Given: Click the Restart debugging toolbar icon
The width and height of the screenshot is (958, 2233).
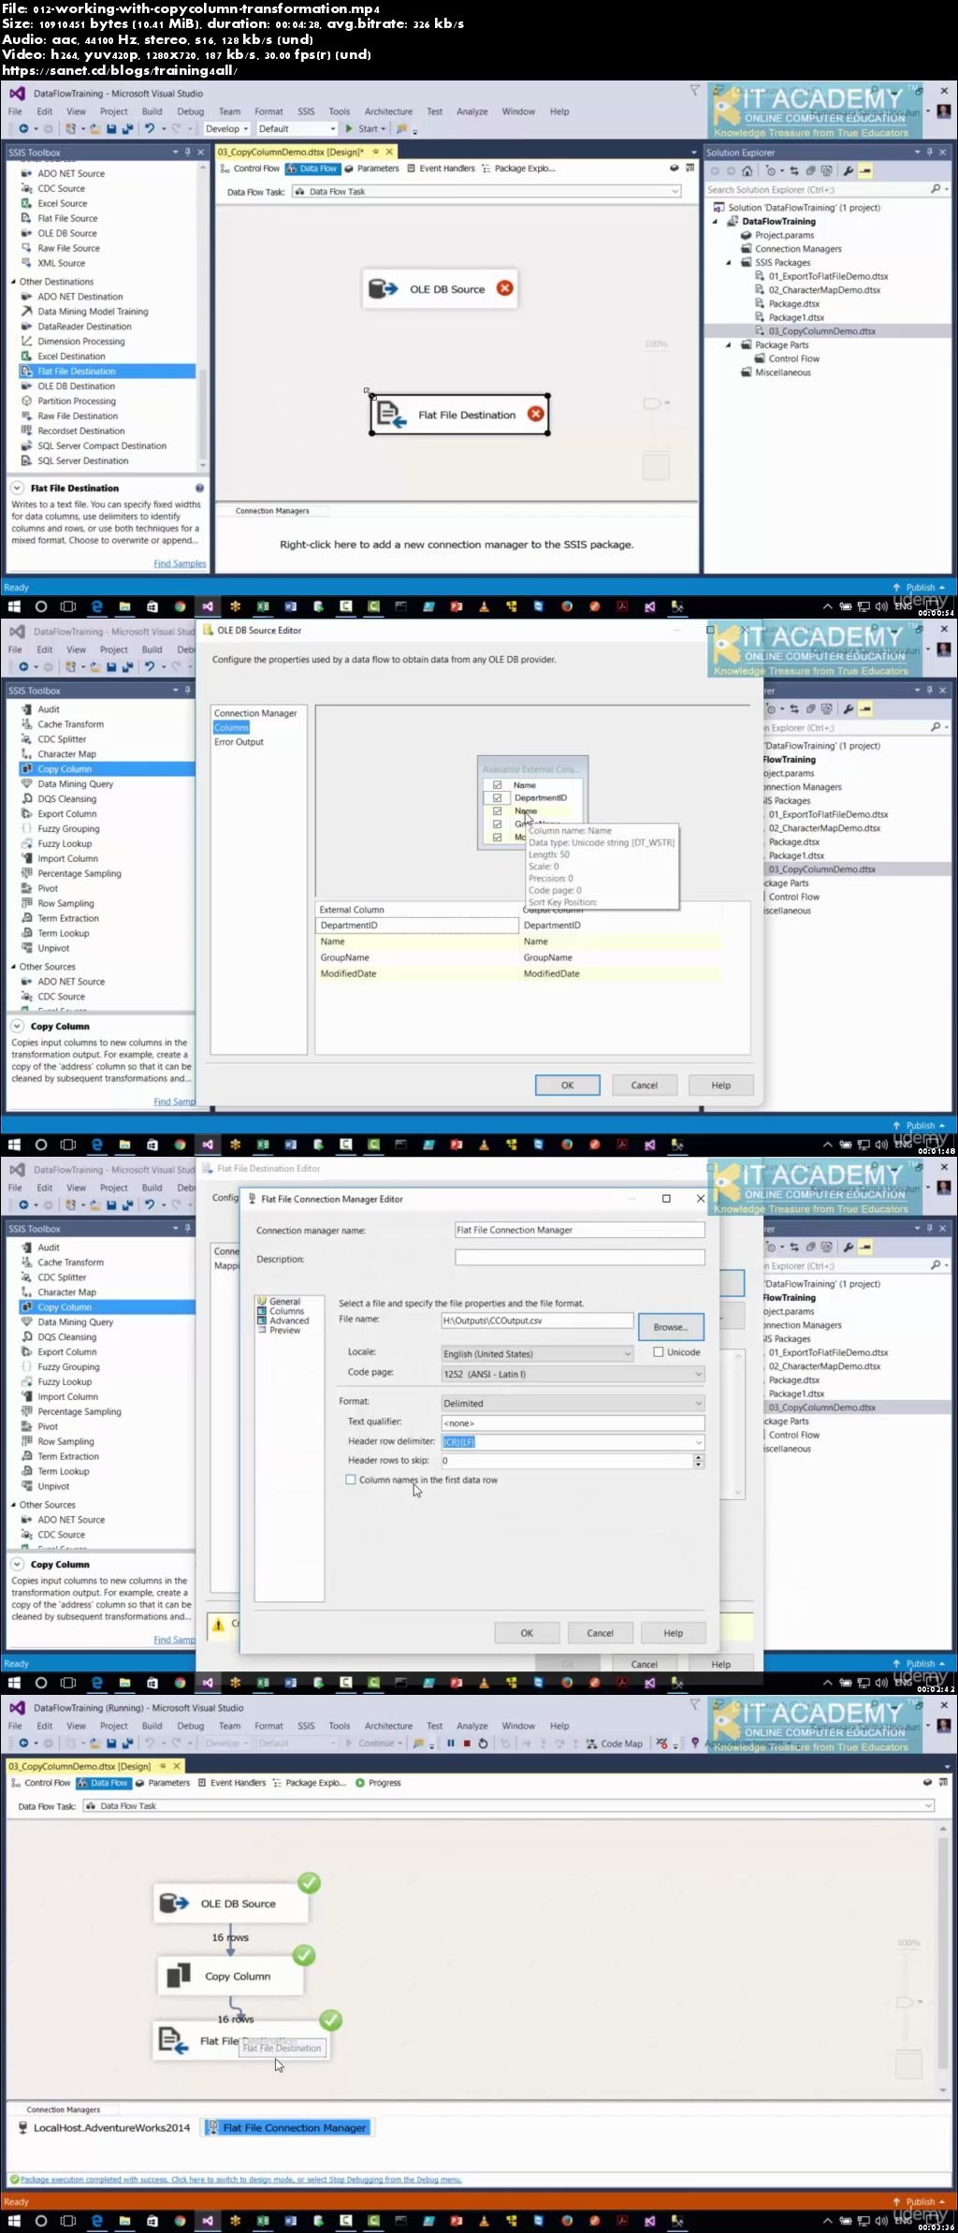Looking at the screenshot, I should pos(483,1744).
